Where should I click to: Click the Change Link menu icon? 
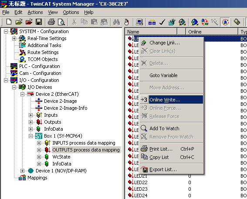(143, 43)
